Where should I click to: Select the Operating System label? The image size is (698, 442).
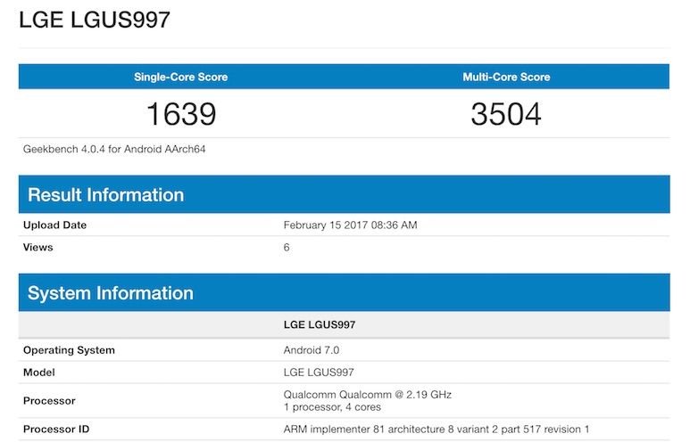(x=69, y=350)
